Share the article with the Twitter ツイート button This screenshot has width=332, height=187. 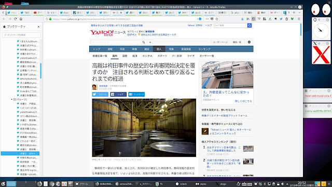point(100,95)
